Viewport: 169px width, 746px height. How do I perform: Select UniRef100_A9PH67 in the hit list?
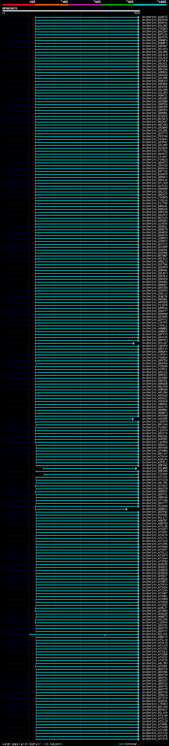(x=155, y=46)
